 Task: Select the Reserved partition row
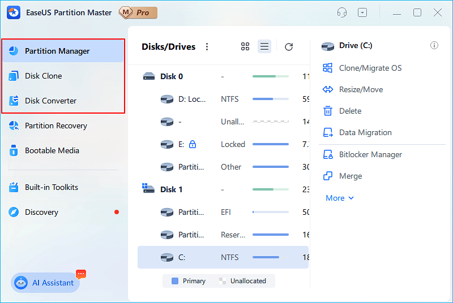[223, 235]
